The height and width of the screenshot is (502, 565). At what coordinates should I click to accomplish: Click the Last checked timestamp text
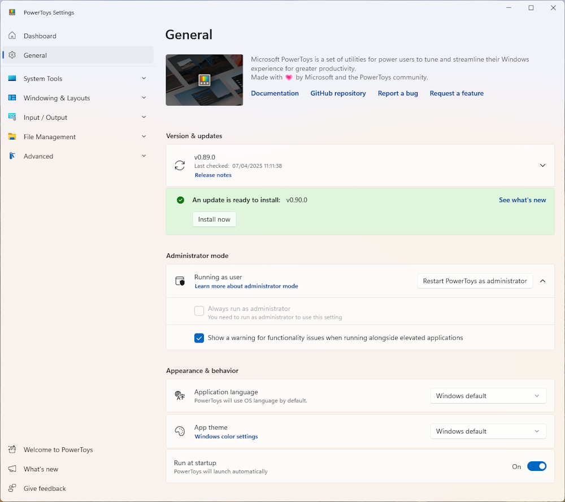(238, 166)
